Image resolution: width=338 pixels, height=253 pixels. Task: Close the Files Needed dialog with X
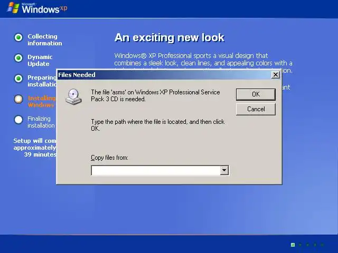276,75
